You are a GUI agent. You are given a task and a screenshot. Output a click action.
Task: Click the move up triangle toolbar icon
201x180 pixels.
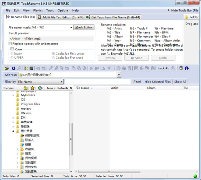pyautogui.click(x=104, y=68)
